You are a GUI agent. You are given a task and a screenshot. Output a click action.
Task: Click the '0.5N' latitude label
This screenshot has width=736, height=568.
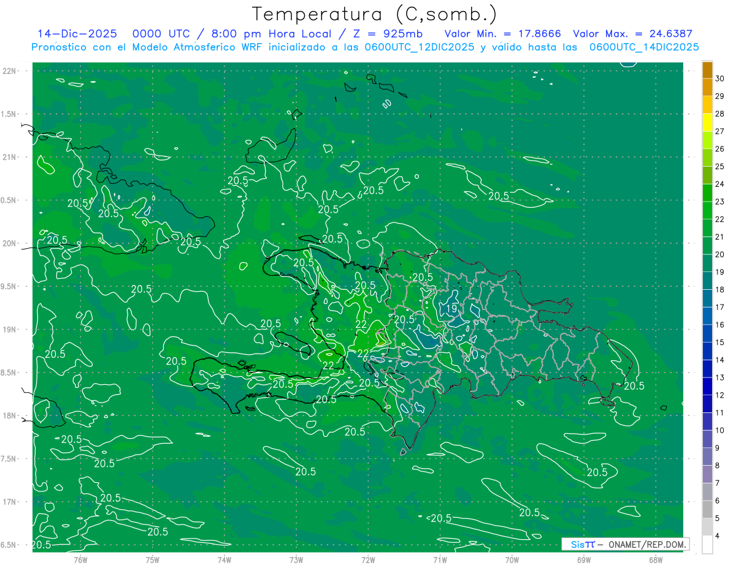point(9,200)
